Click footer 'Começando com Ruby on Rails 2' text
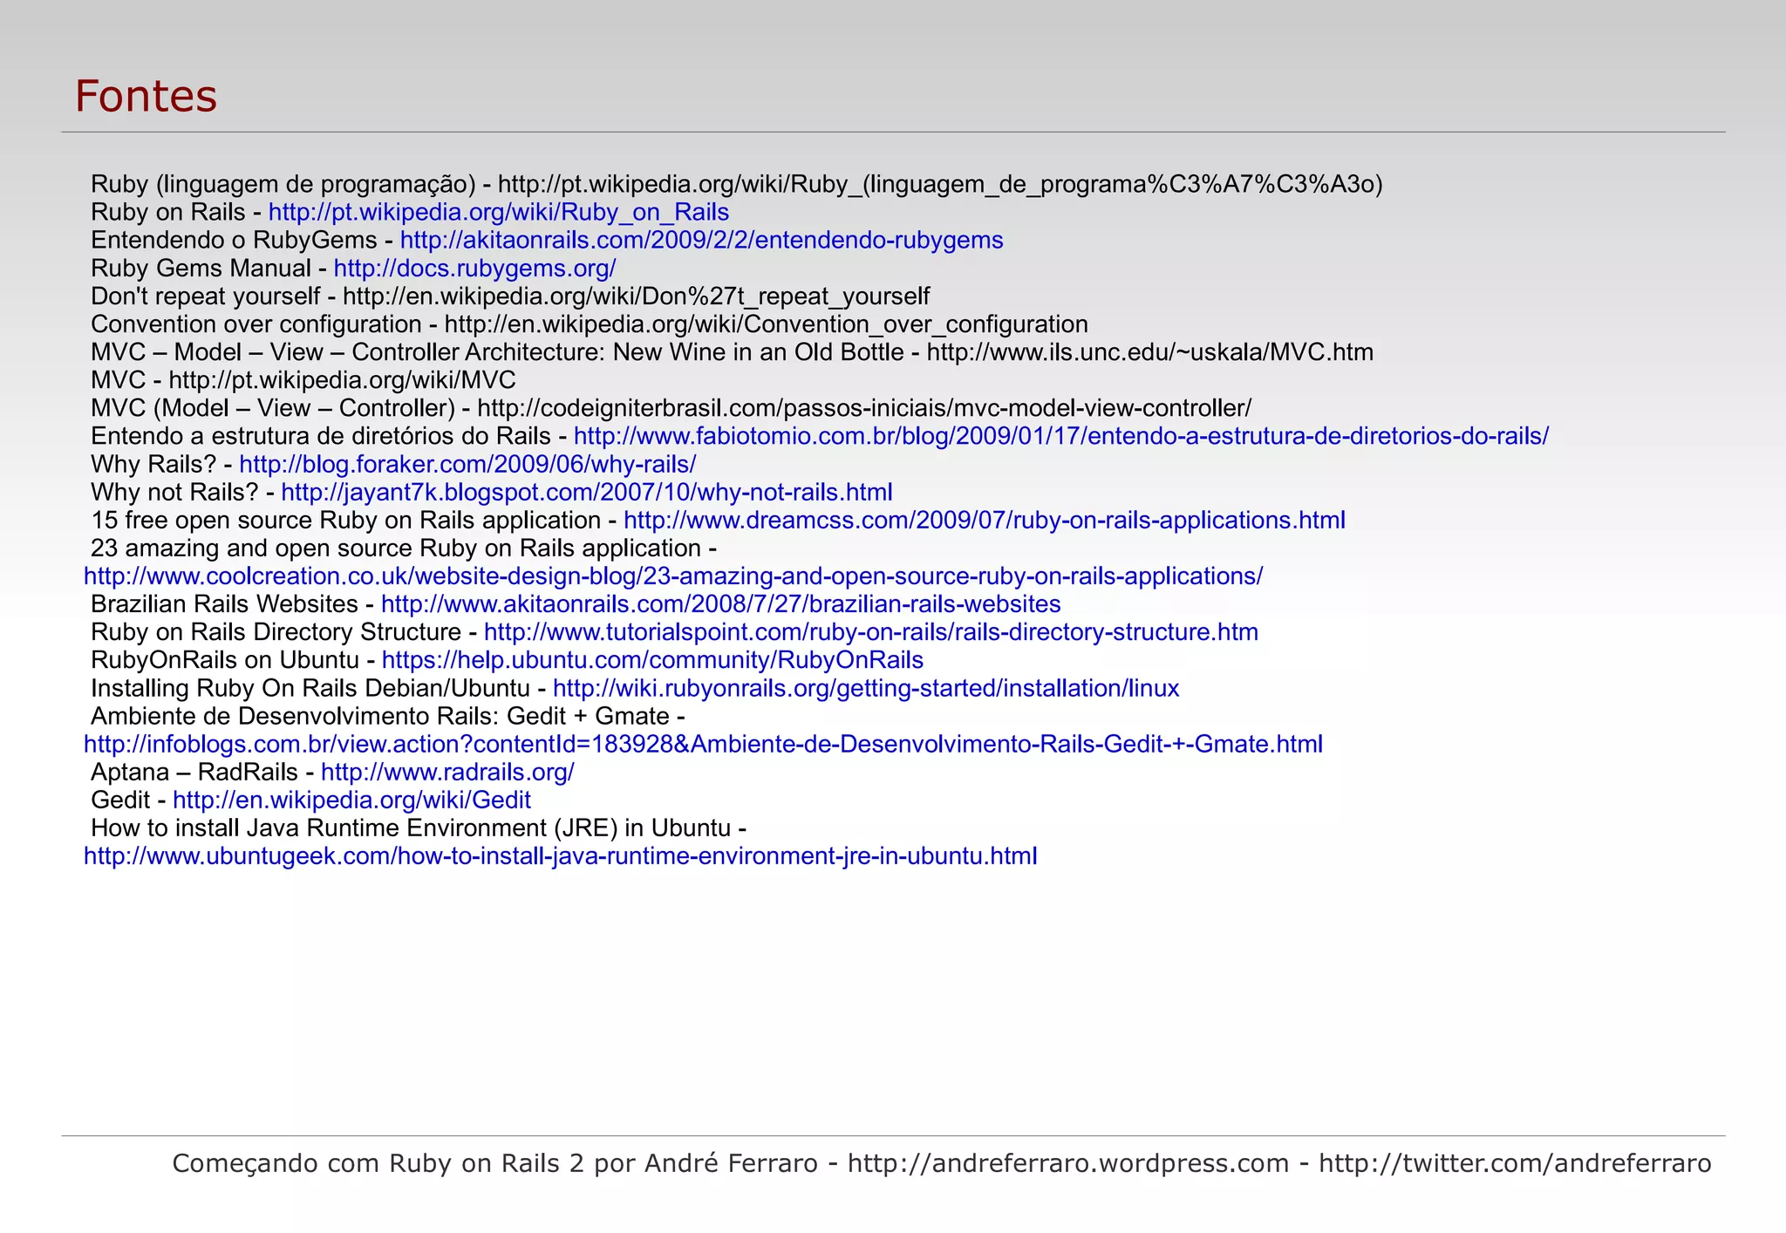The height and width of the screenshot is (1233, 1786). click(x=378, y=1162)
